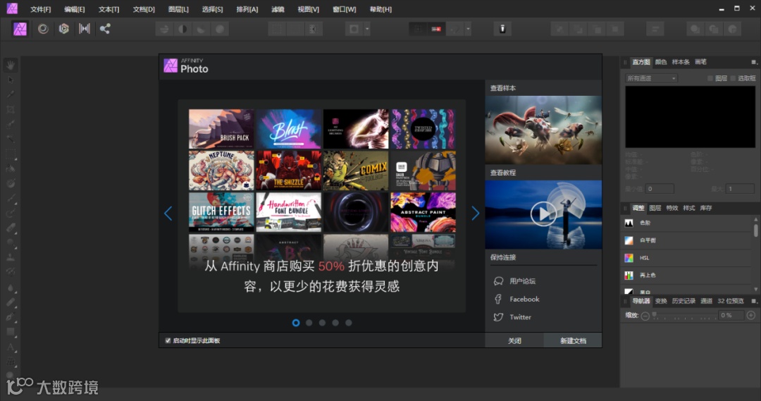Switch to the Develop persona icon
The height and width of the screenshot is (401, 761).
[x=63, y=29]
